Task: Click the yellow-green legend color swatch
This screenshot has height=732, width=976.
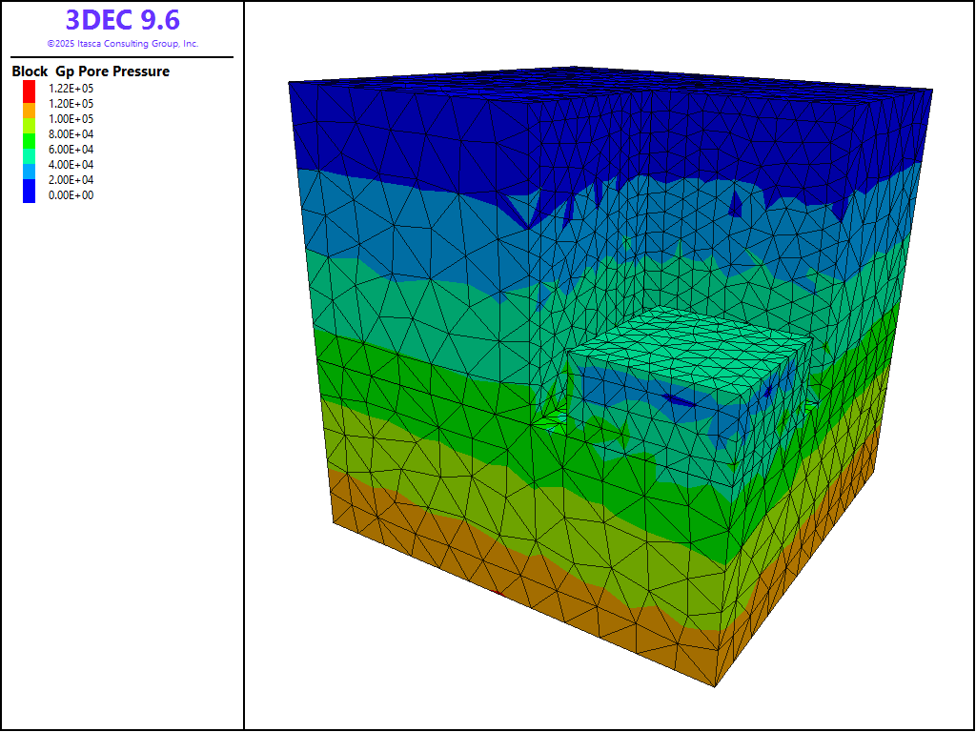Action: point(29,124)
